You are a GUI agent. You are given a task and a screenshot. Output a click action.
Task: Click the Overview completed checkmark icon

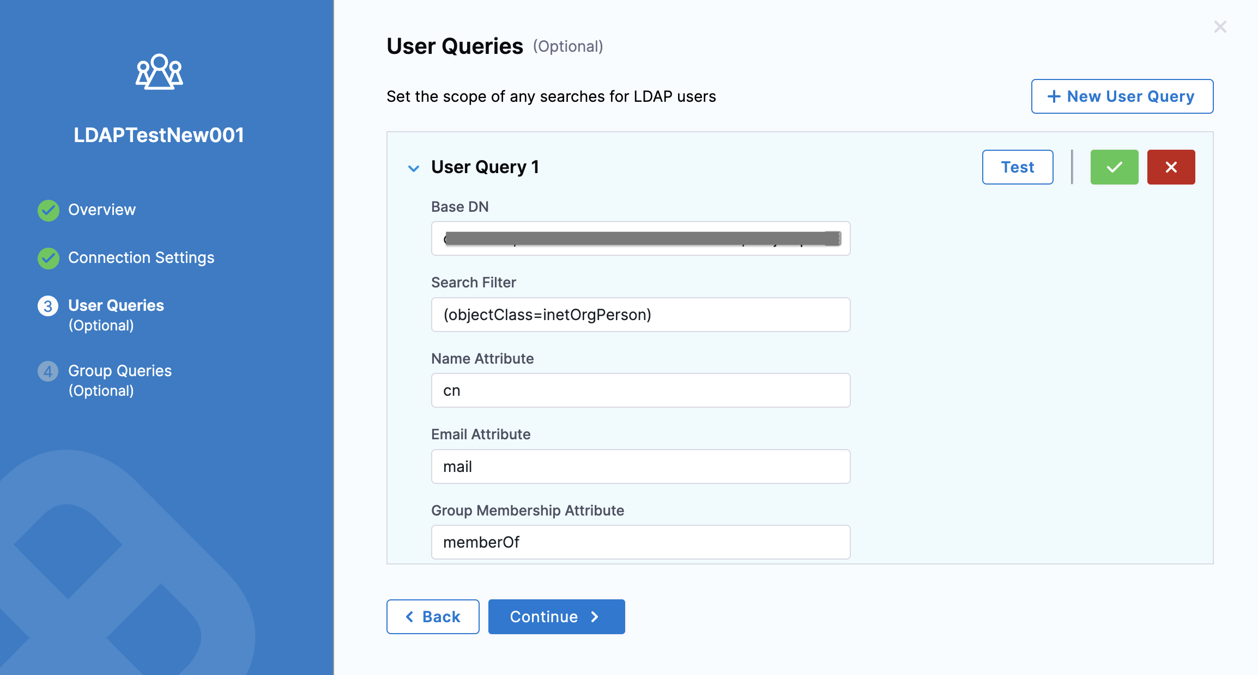tap(49, 210)
